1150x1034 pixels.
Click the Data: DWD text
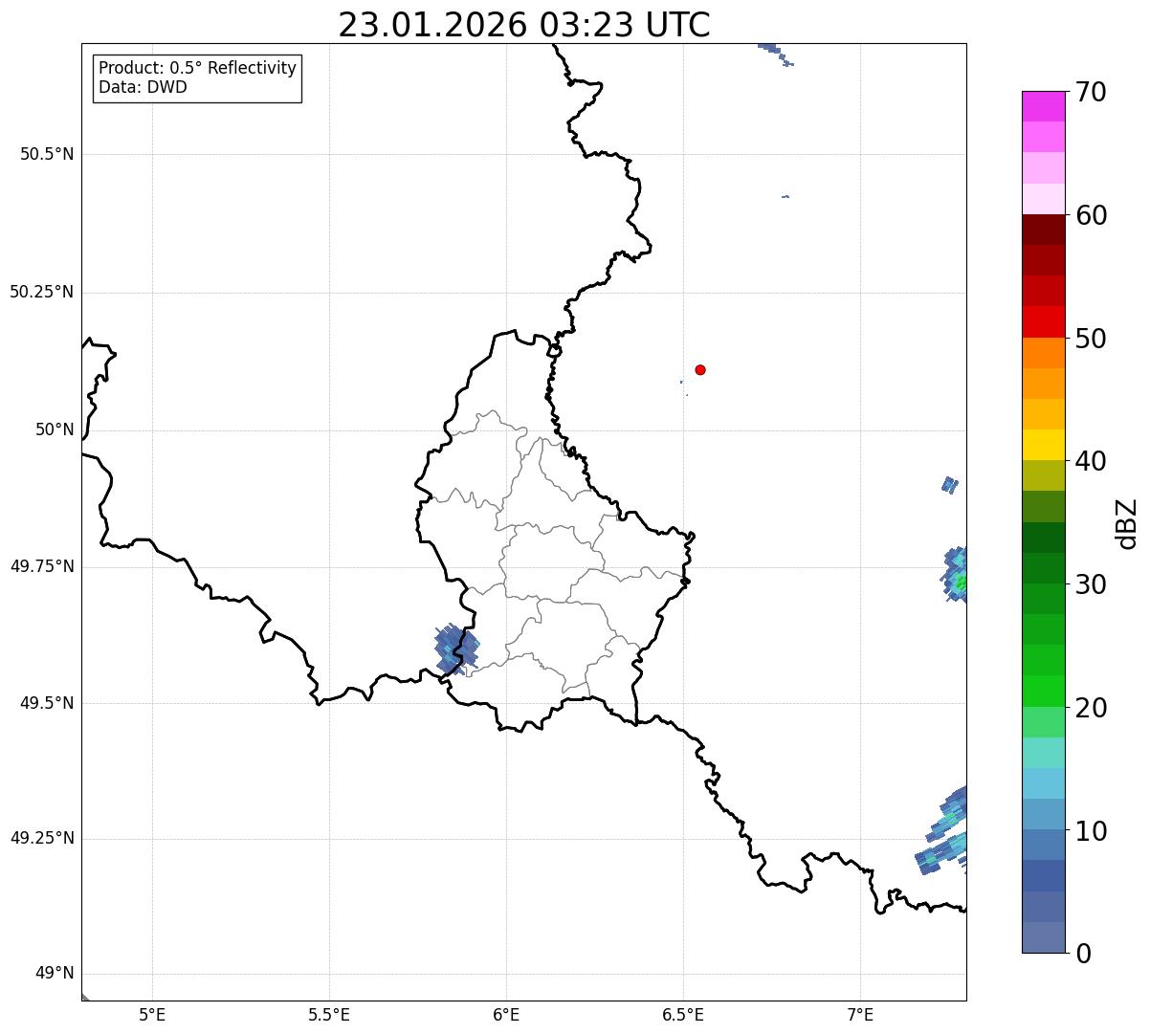(143, 87)
